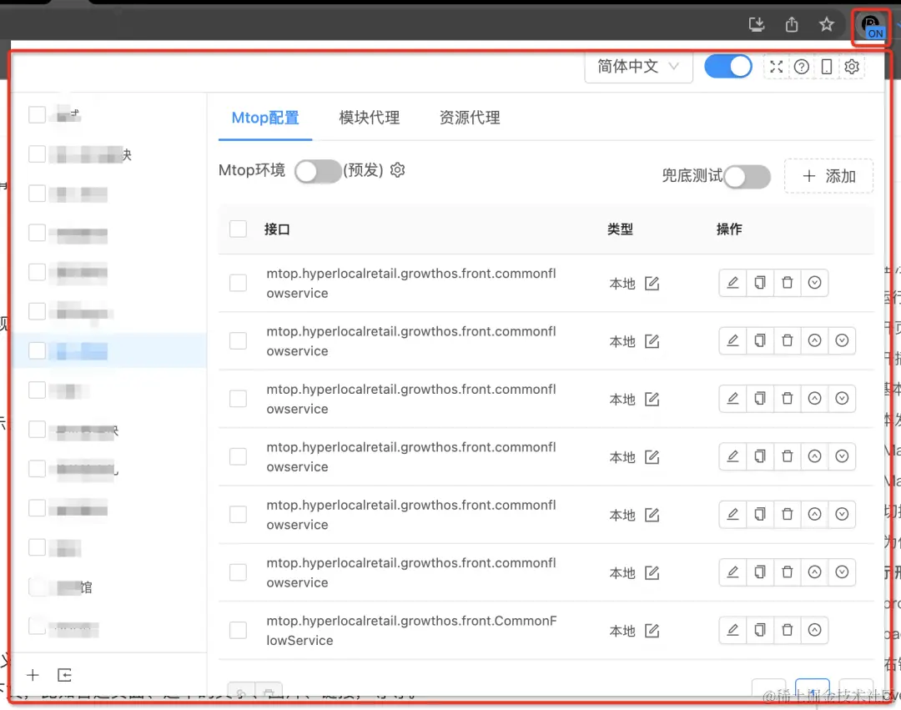Open the 资源代理 tab
901x710 pixels.
(x=469, y=118)
